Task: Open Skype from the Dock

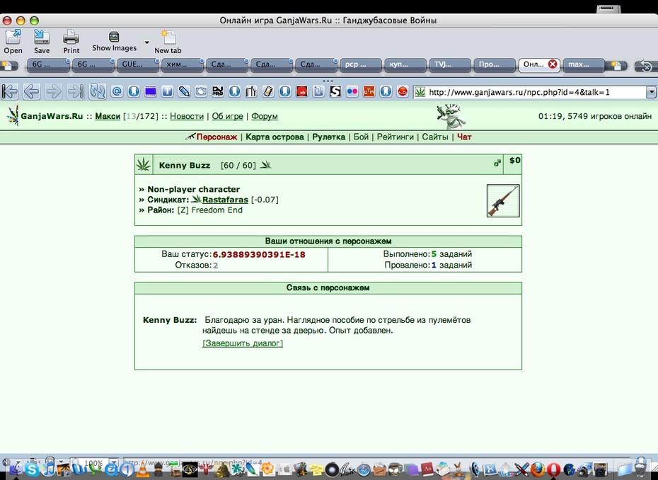Action: pos(31,469)
